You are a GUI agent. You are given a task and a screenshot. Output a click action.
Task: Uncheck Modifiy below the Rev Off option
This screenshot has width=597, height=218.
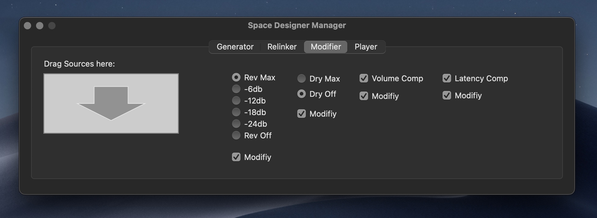click(236, 157)
